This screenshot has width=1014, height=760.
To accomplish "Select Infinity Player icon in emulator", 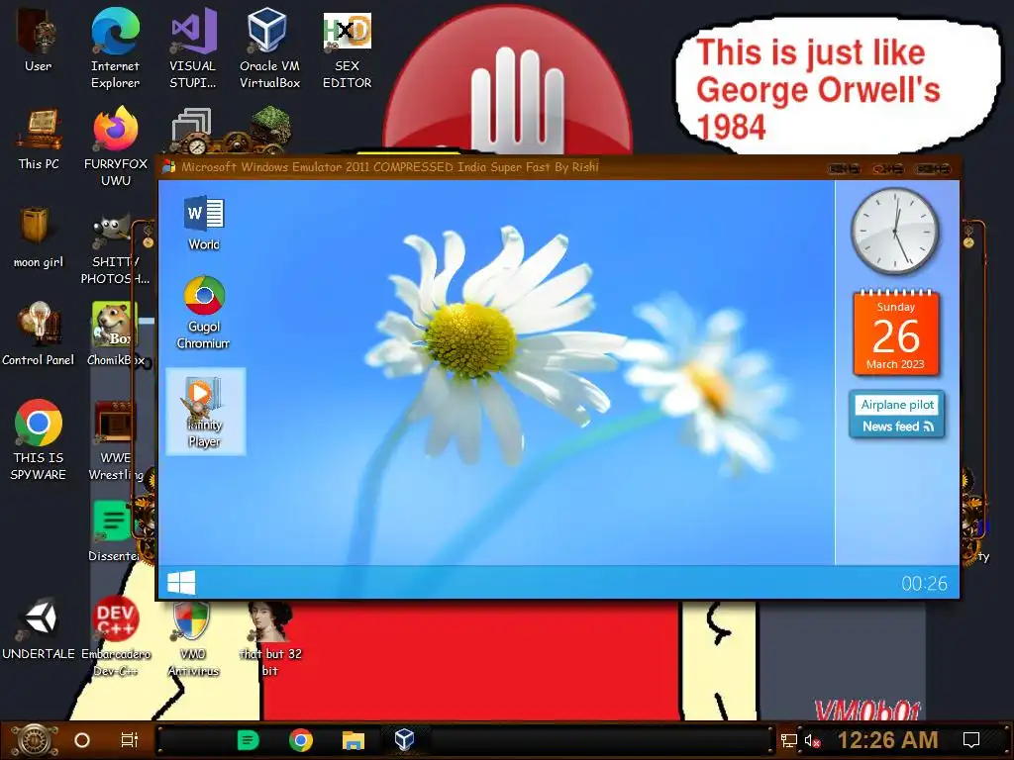I will [x=205, y=412].
